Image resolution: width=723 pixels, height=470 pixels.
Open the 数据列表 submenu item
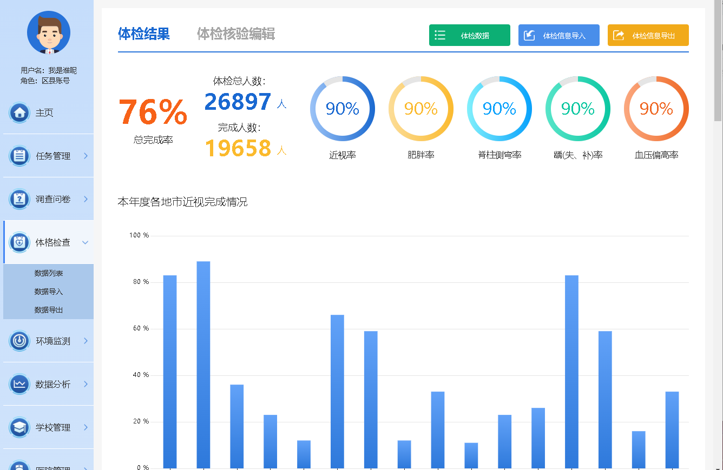coord(49,273)
